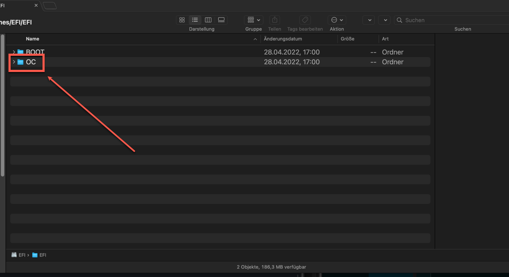Click the EFI folder in the path bar
509x277 pixels.
39,255
